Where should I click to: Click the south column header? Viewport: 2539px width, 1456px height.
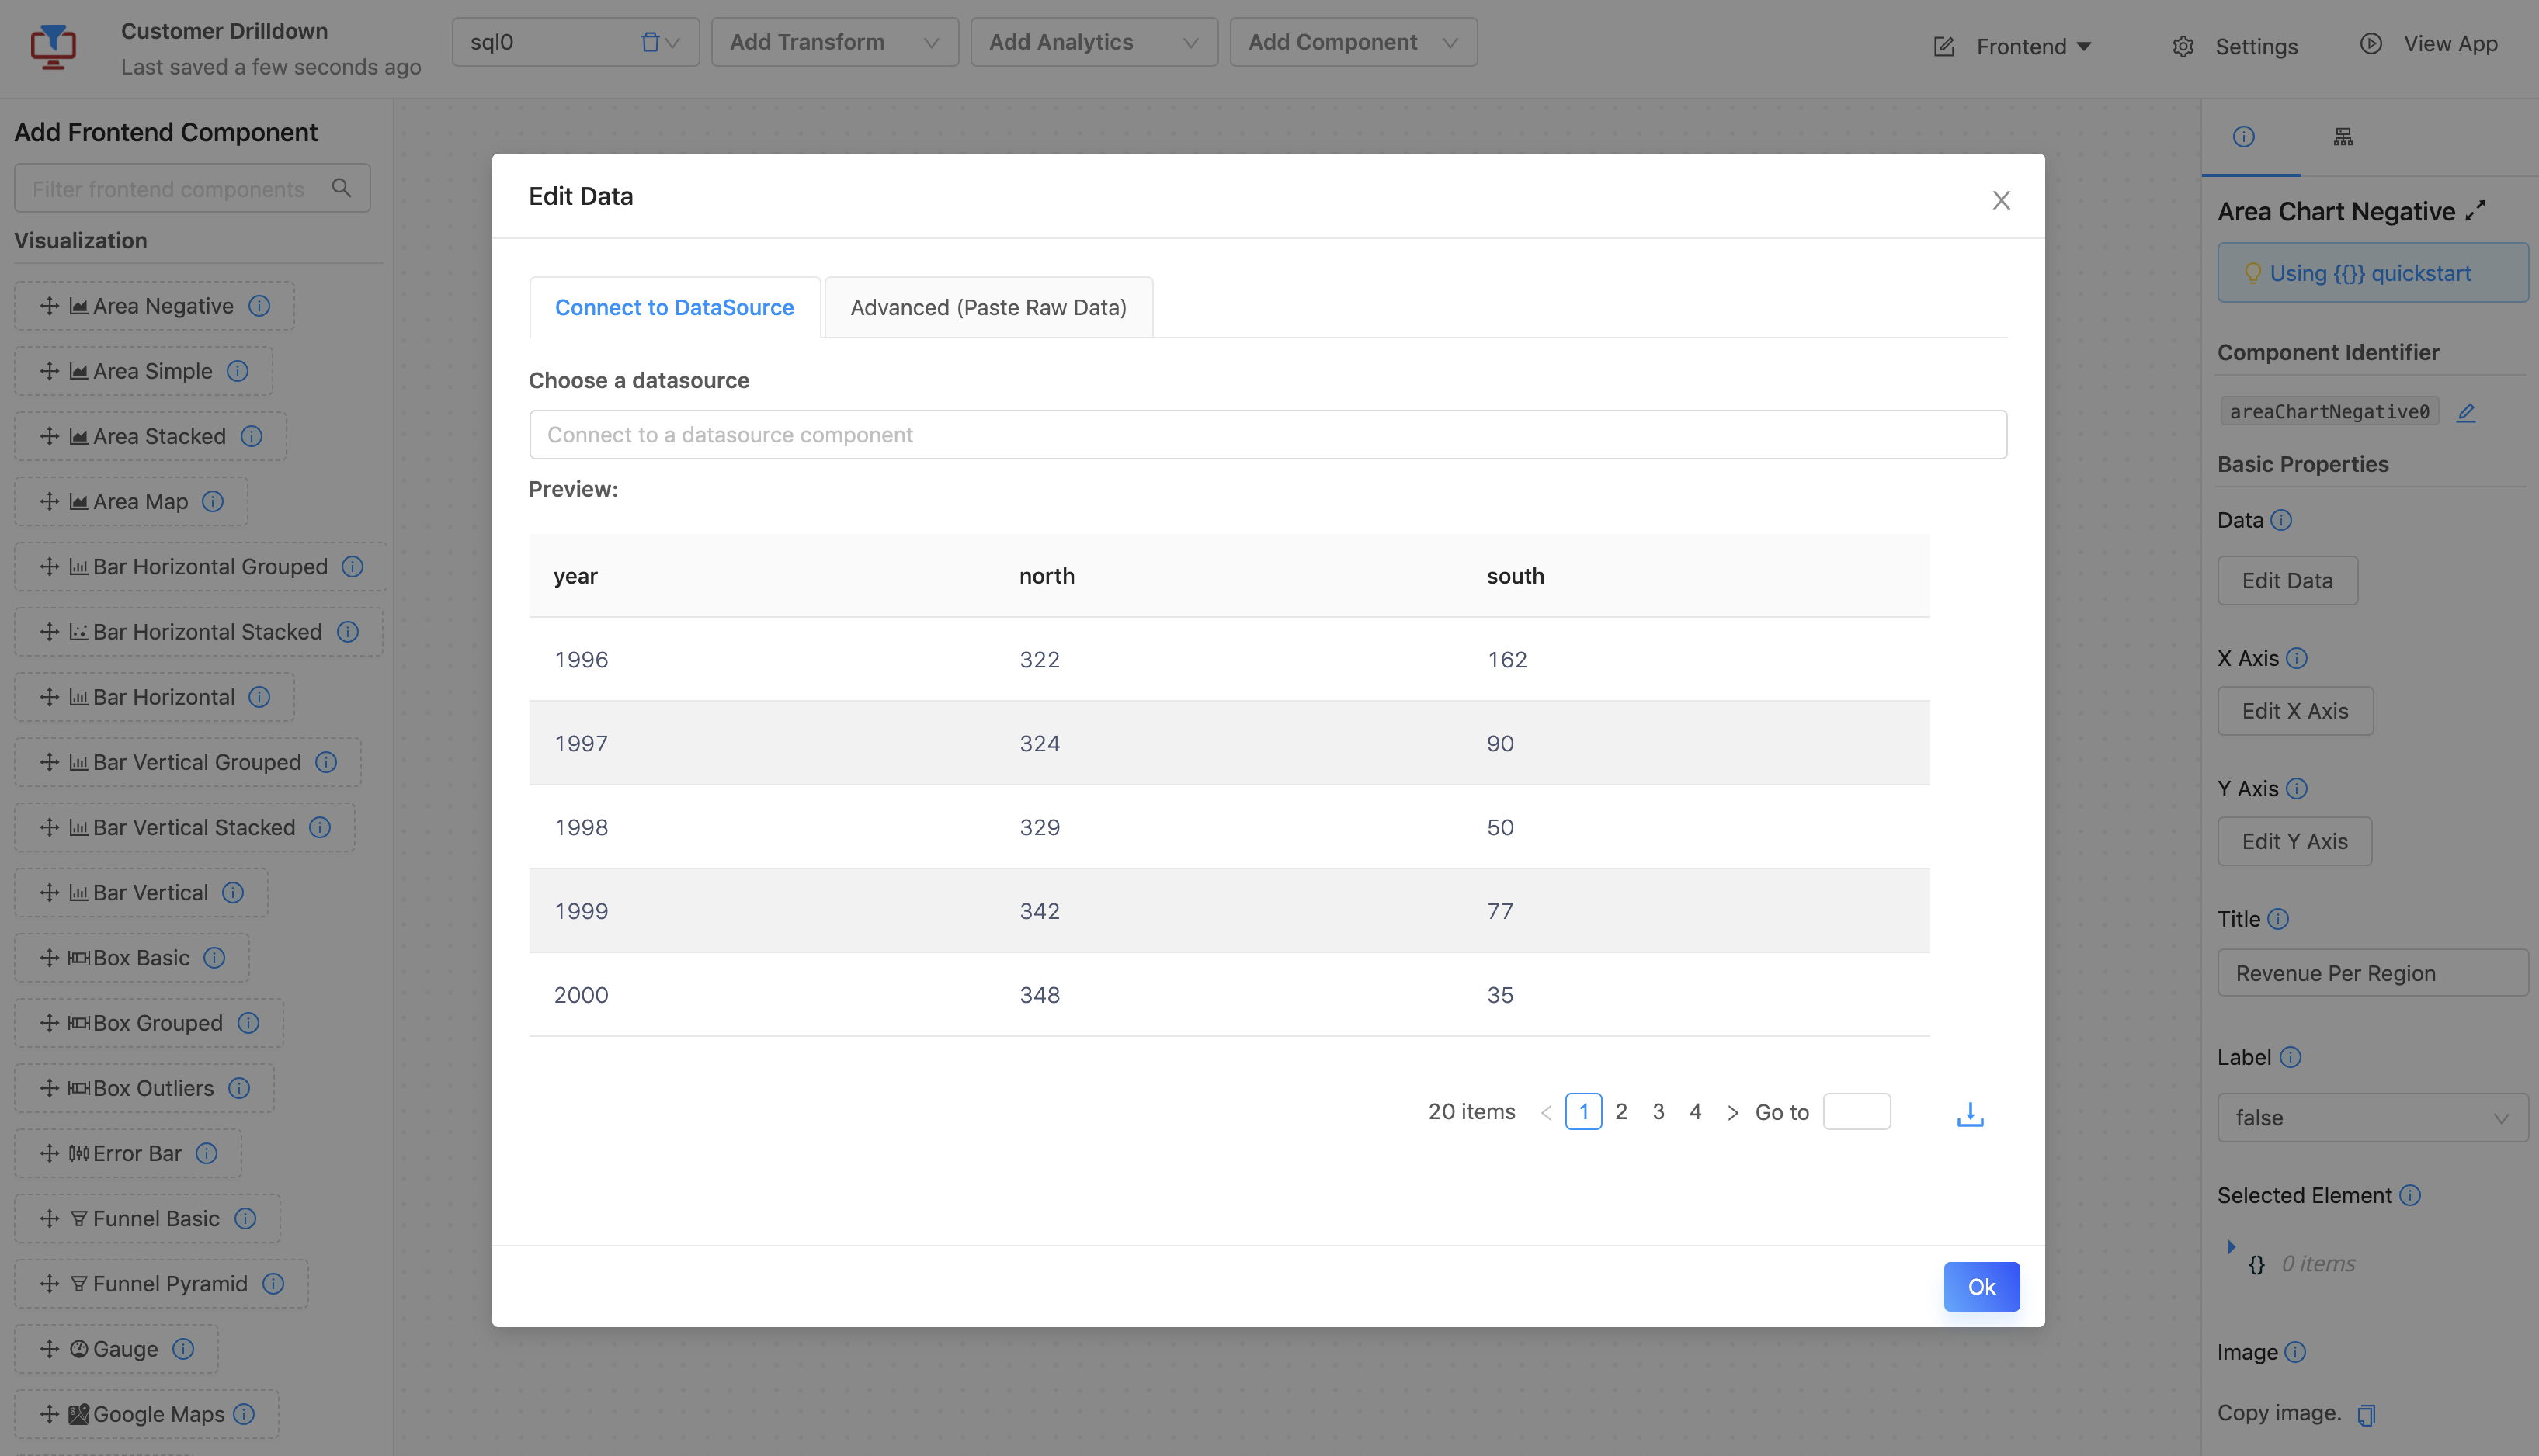tap(1515, 576)
